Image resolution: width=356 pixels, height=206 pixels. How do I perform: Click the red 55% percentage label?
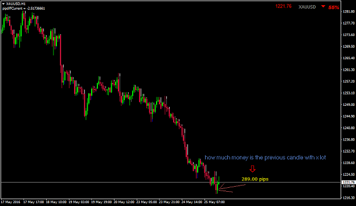[x=334, y=7]
